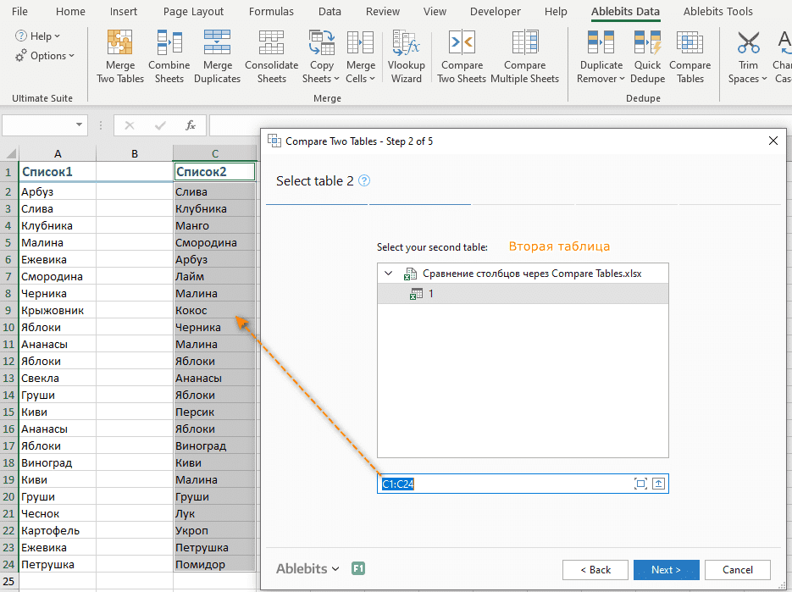This screenshot has height=592, width=792.
Task: Switch to the Ablebits Tools tab
Action: (x=717, y=12)
